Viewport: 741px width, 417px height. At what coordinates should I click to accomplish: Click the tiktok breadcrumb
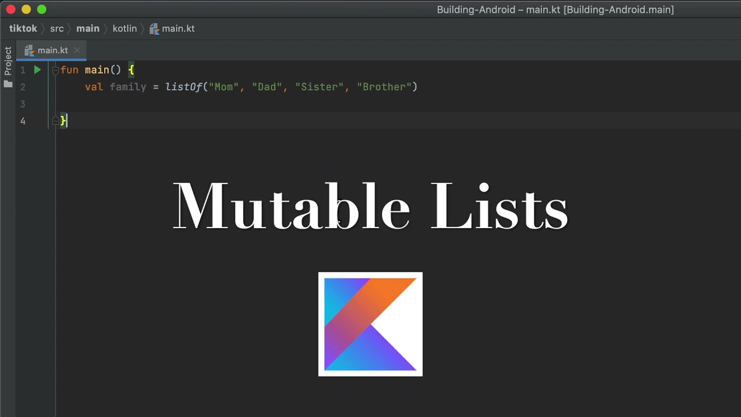click(x=23, y=28)
